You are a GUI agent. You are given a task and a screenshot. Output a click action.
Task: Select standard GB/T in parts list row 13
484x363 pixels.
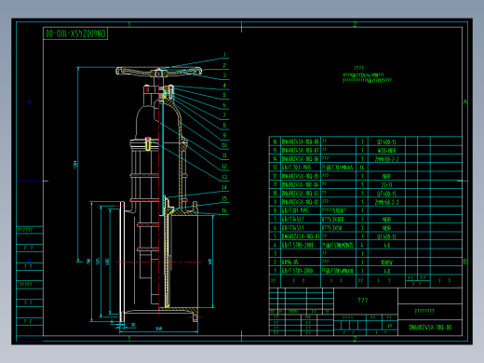296,168
